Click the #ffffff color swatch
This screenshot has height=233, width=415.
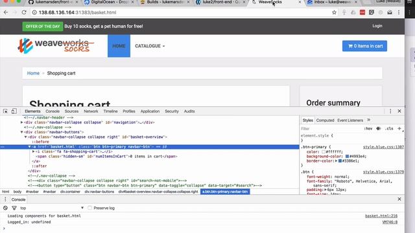323,152
